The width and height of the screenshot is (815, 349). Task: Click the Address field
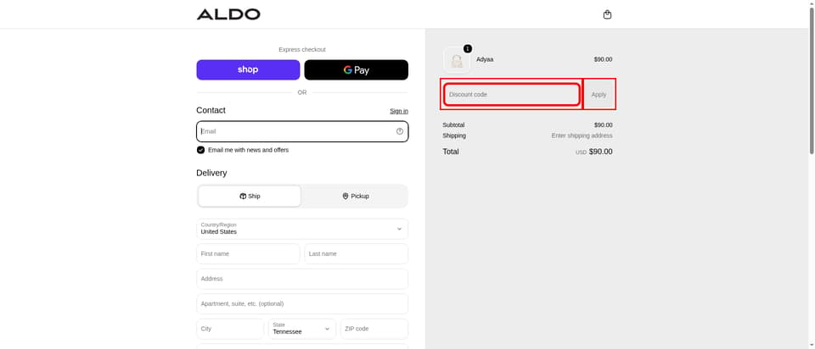click(302, 279)
